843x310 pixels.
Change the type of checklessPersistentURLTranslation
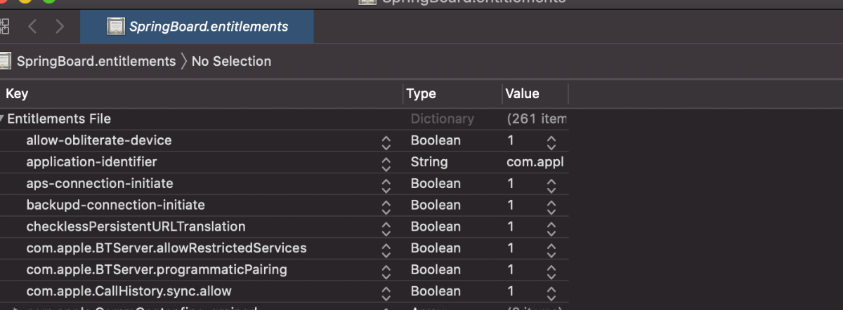click(x=436, y=227)
